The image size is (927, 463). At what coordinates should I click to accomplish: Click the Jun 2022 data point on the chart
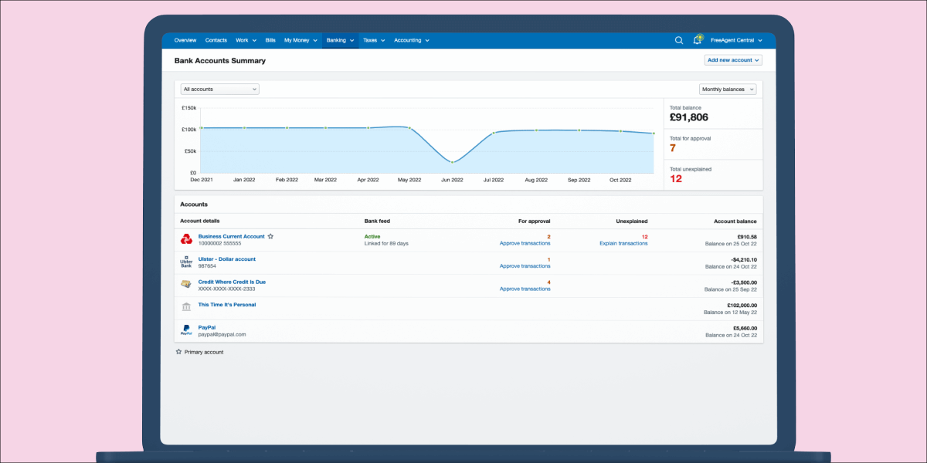[x=452, y=162]
